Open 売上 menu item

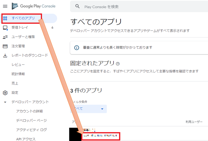click(15, 83)
